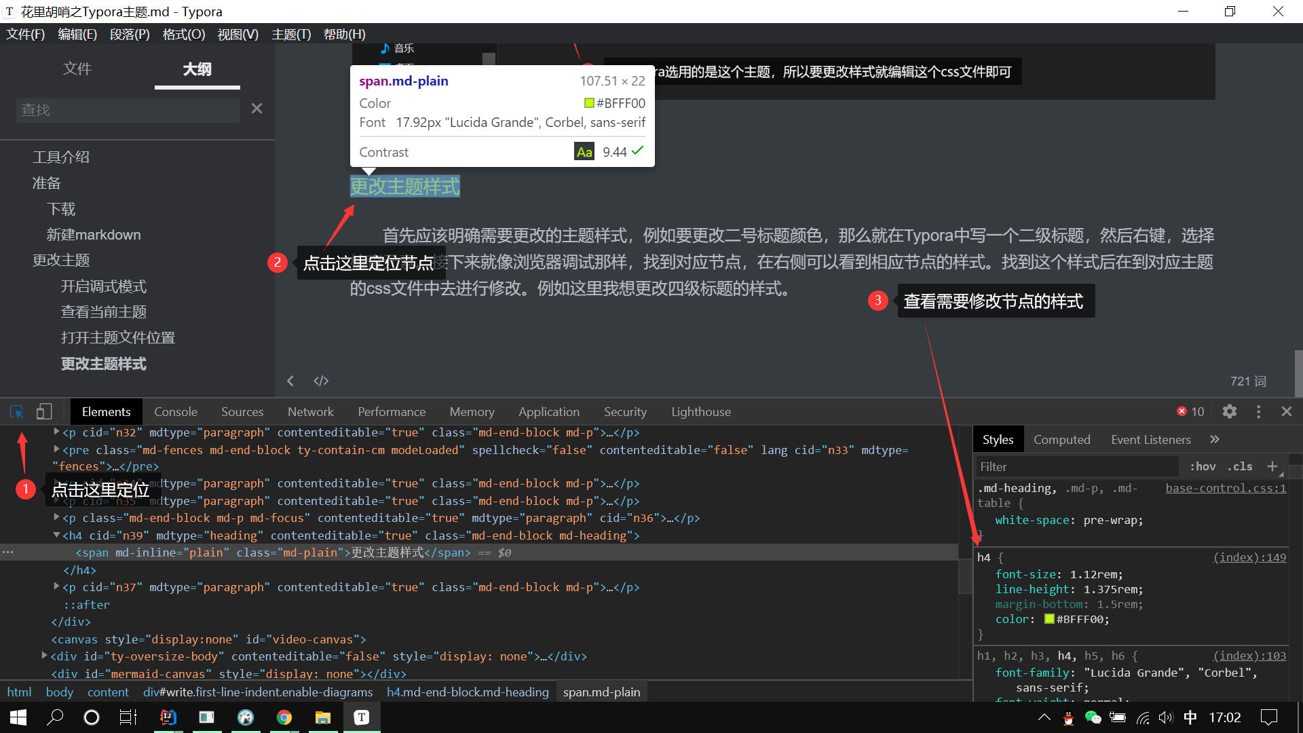
Task: Open the 主题(T) menu
Action: coord(291,34)
